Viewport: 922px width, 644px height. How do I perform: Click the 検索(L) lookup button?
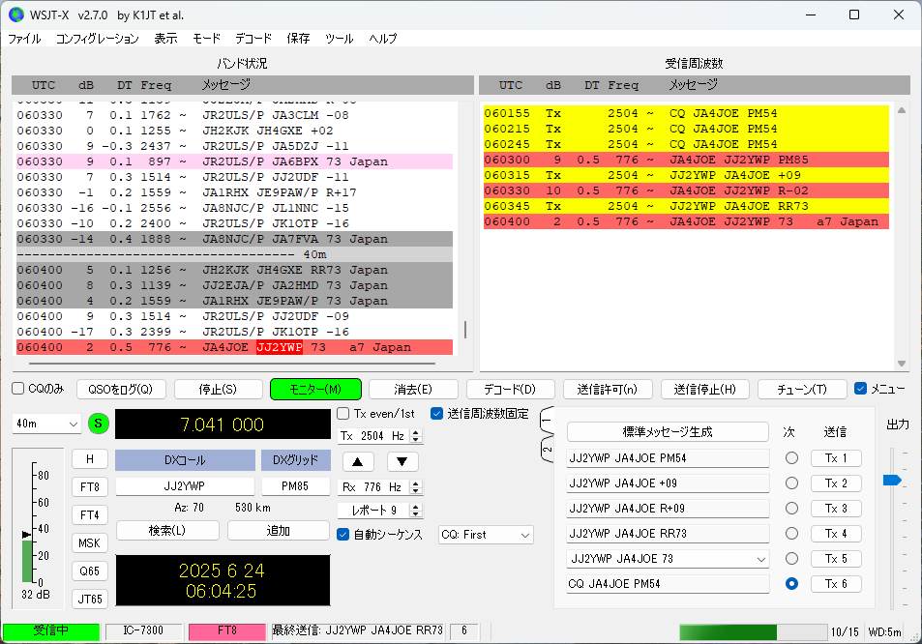[x=167, y=531]
